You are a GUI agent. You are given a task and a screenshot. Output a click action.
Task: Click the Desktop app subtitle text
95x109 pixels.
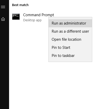tap(32, 20)
